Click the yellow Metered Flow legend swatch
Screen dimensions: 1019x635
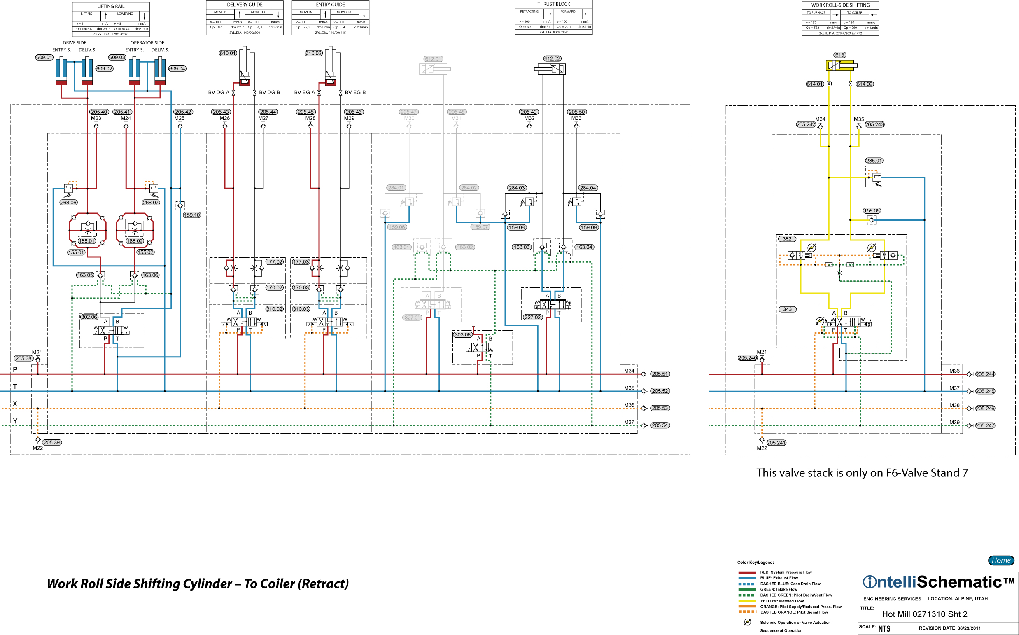point(747,601)
